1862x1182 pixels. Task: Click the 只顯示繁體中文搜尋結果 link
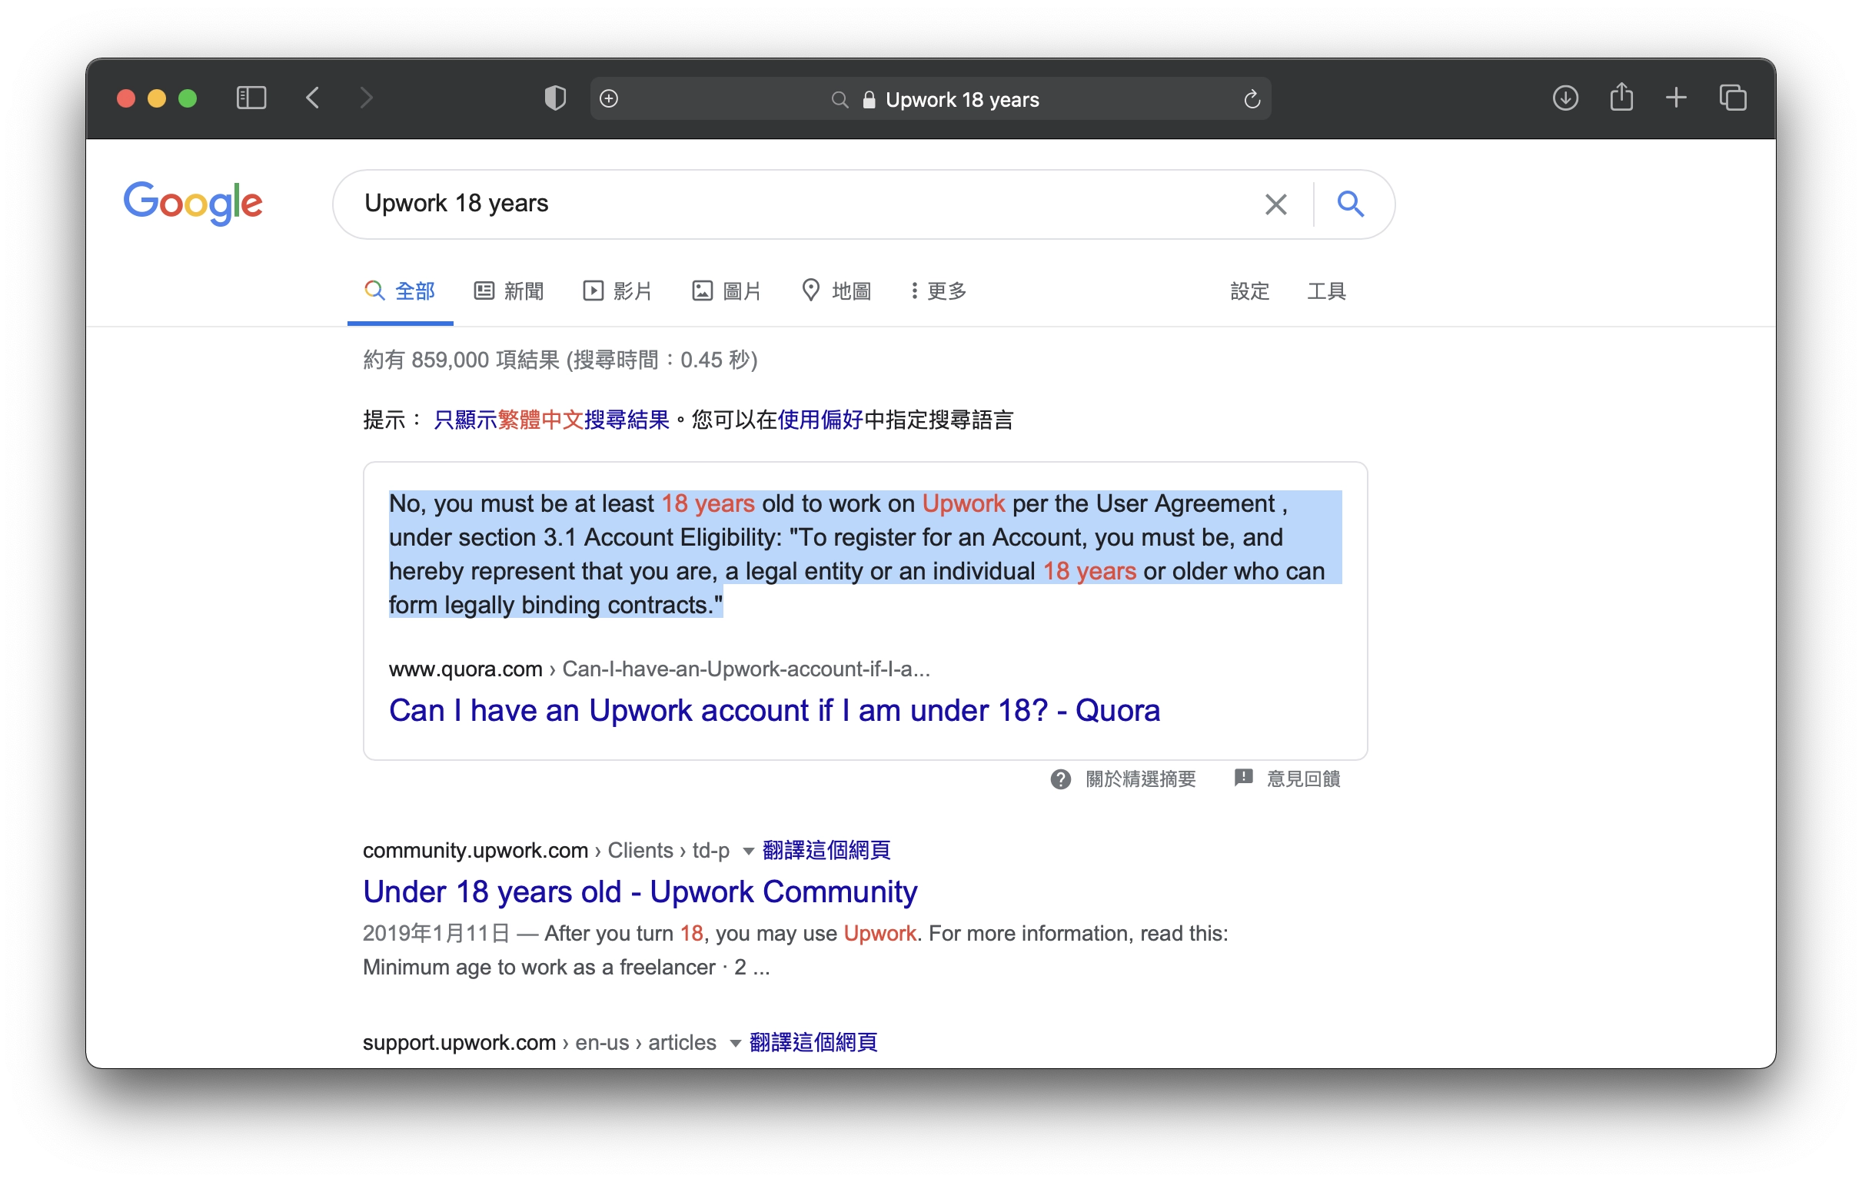551,420
